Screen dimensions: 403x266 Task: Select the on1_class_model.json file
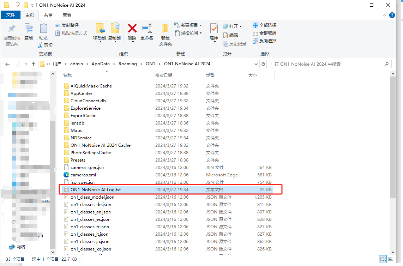[92, 197]
